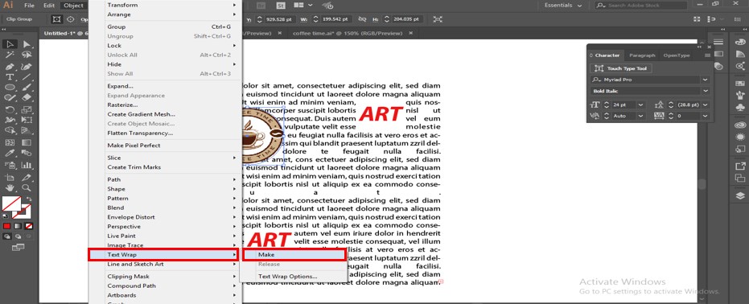749x304 pixels.
Task: Select the Lasso tool
Action: click(27, 55)
